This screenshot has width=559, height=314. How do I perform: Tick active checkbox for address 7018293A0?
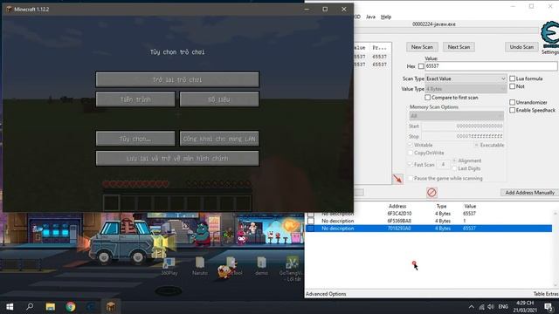tap(311, 229)
